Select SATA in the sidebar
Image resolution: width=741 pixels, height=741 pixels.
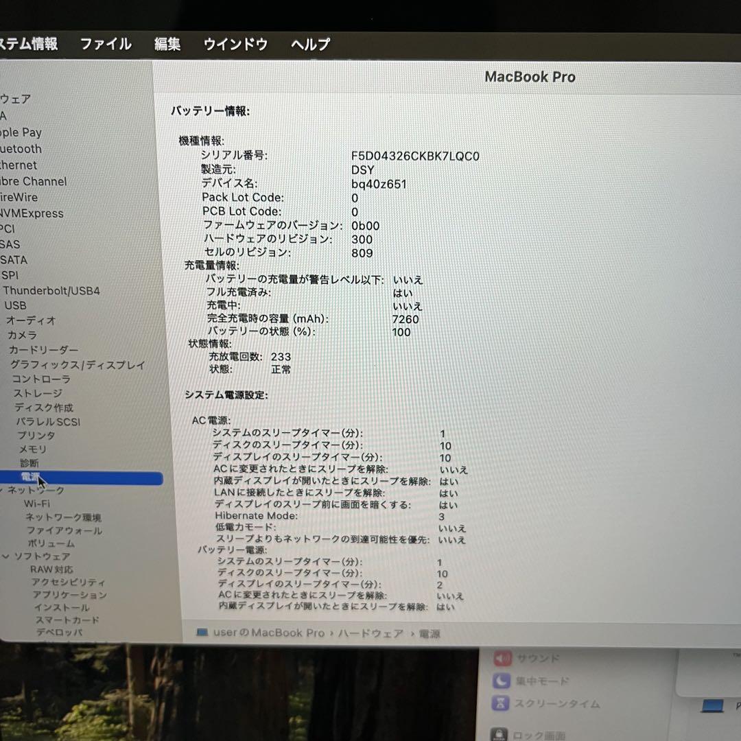[x=14, y=260]
